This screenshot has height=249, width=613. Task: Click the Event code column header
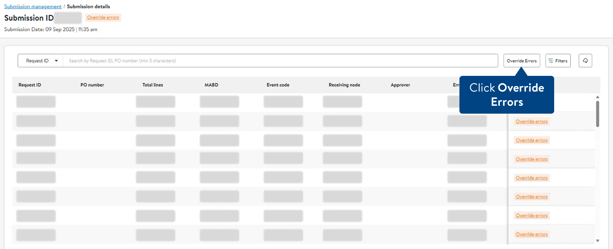point(278,85)
